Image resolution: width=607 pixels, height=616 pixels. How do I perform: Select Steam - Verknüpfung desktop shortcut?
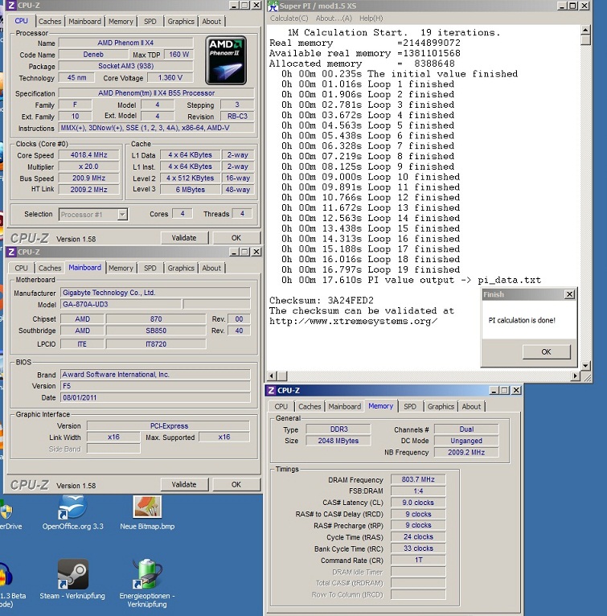72,580
